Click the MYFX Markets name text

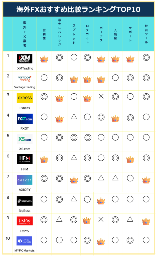(25, 250)
